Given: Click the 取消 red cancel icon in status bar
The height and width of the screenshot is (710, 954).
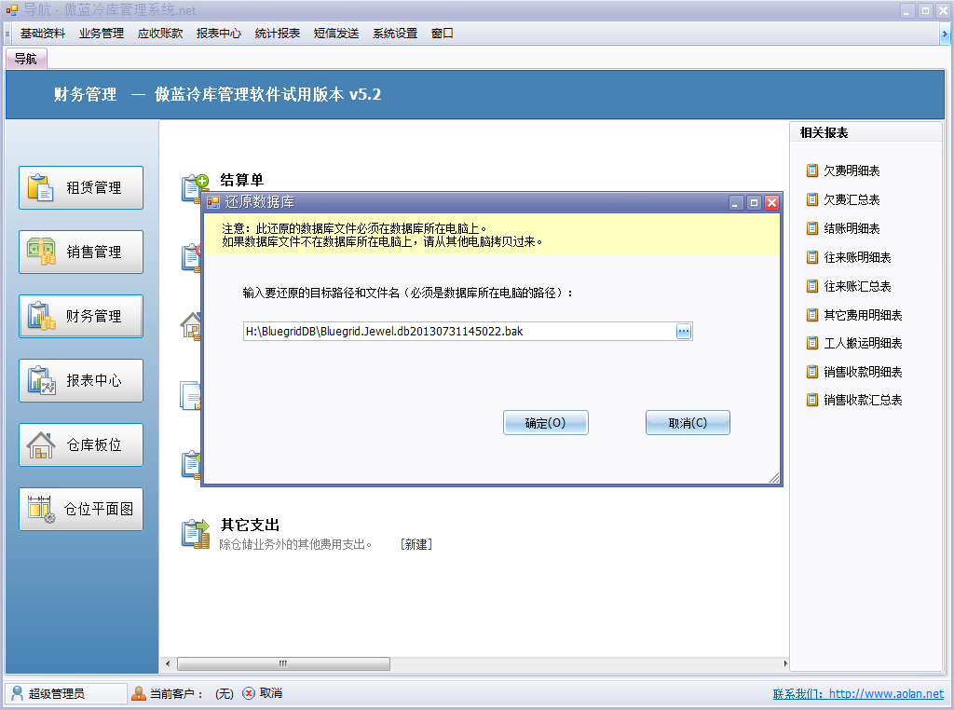Looking at the screenshot, I should pos(248,693).
